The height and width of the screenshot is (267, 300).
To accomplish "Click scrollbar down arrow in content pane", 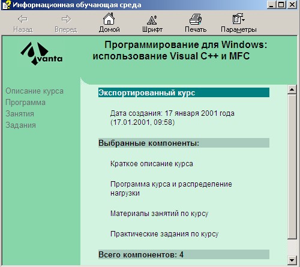I will point(292,260).
